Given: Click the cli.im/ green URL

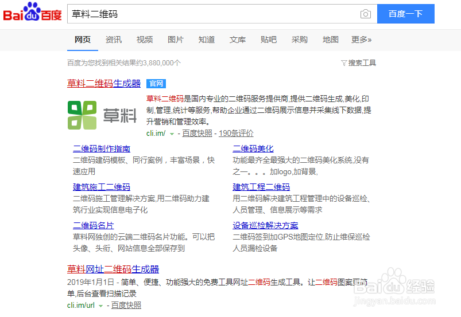Looking at the screenshot, I should (156, 133).
